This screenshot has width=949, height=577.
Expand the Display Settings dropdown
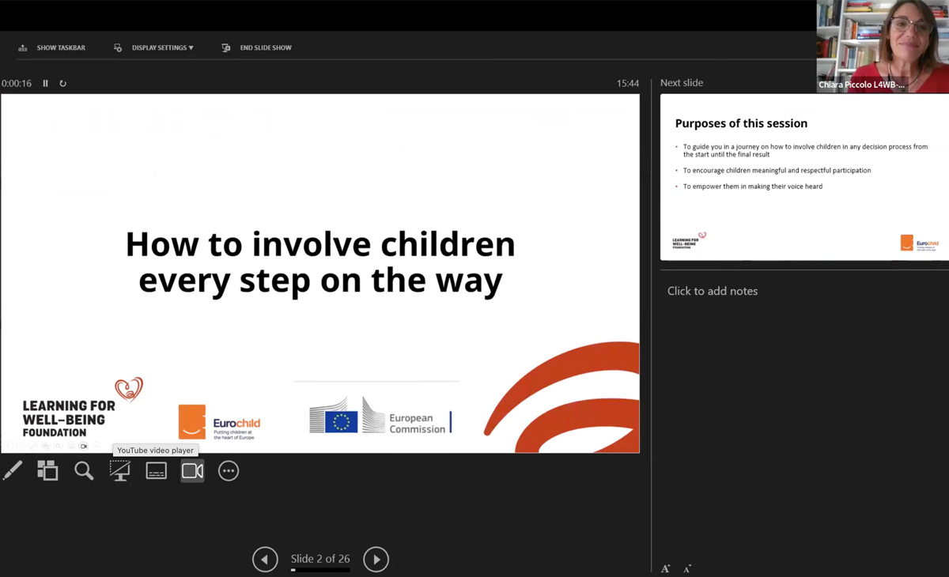[154, 48]
